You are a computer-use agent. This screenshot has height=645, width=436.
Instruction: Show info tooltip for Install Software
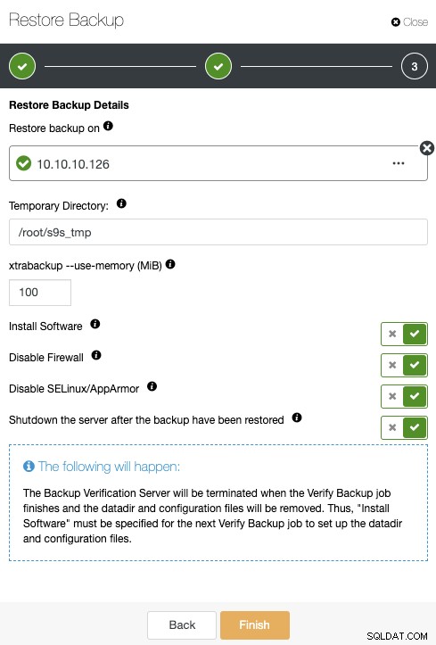95,324
